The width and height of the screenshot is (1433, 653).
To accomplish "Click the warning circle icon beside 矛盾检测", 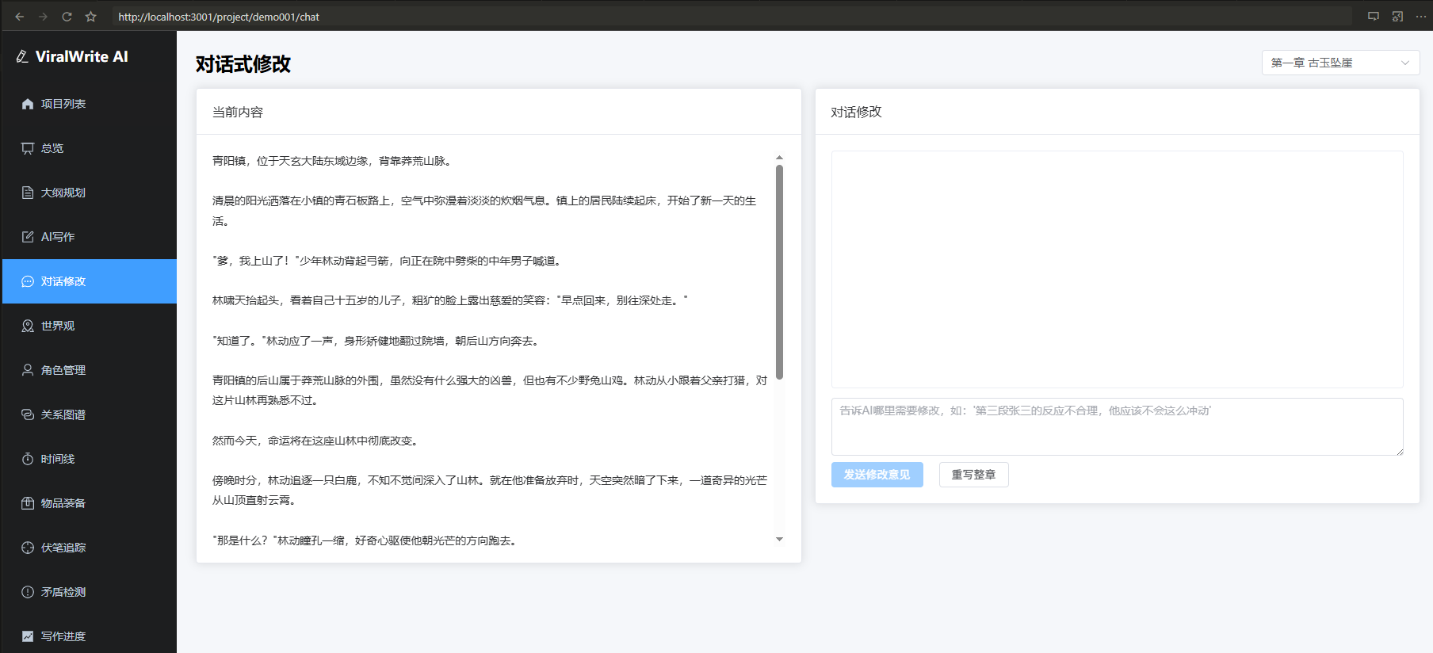I will pyautogui.click(x=28, y=592).
